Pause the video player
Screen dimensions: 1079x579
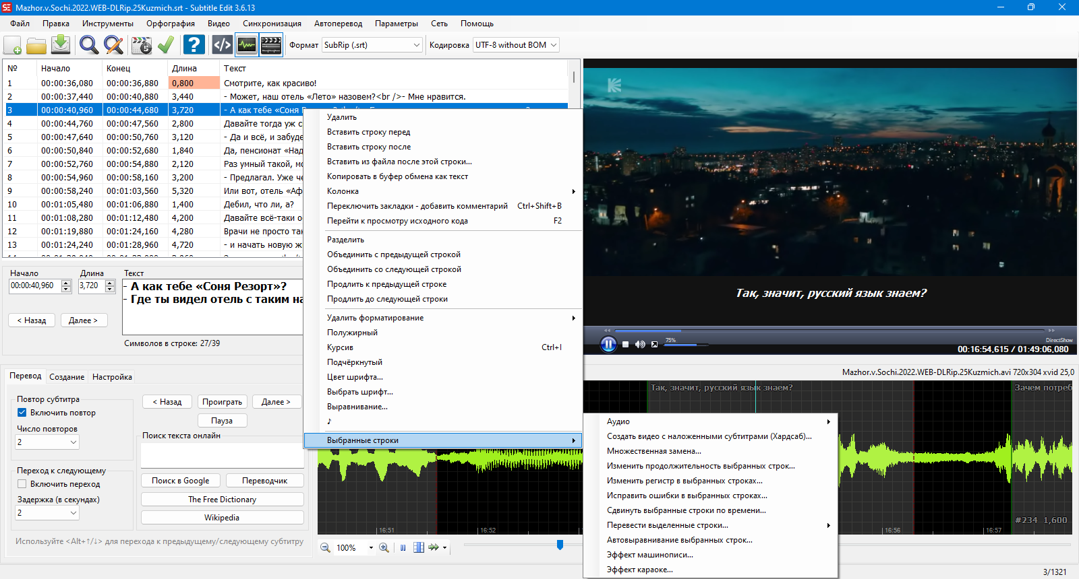[x=608, y=344]
